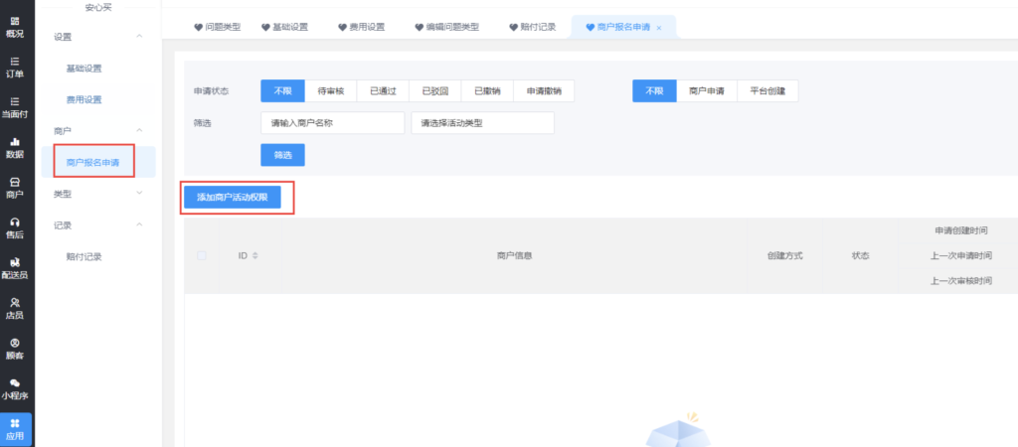Tick the select-all checkbox in table header

[x=202, y=255]
